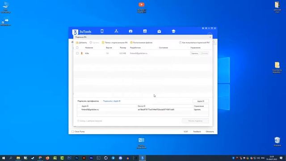Open Расположение файлов (file location)
The image size is (286, 161).
click(141, 42)
